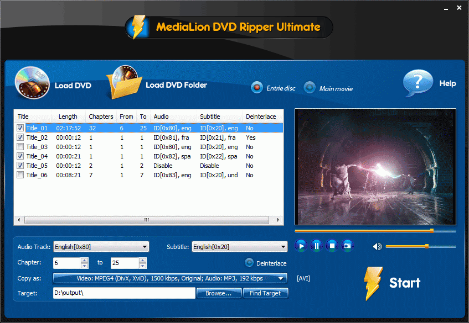Click the Disable audio cell of Title_05
Image resolution: width=469 pixels, height=323 pixels.
[x=163, y=166]
